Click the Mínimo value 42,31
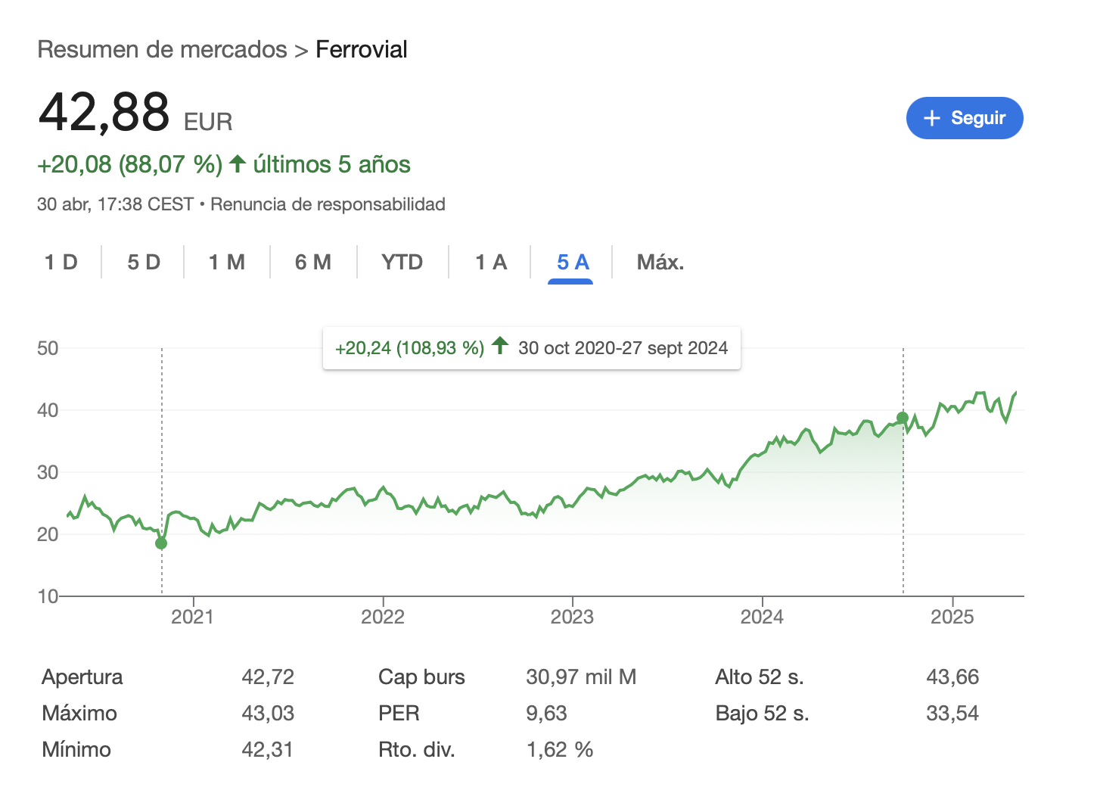The height and width of the screenshot is (787, 1100). (268, 749)
